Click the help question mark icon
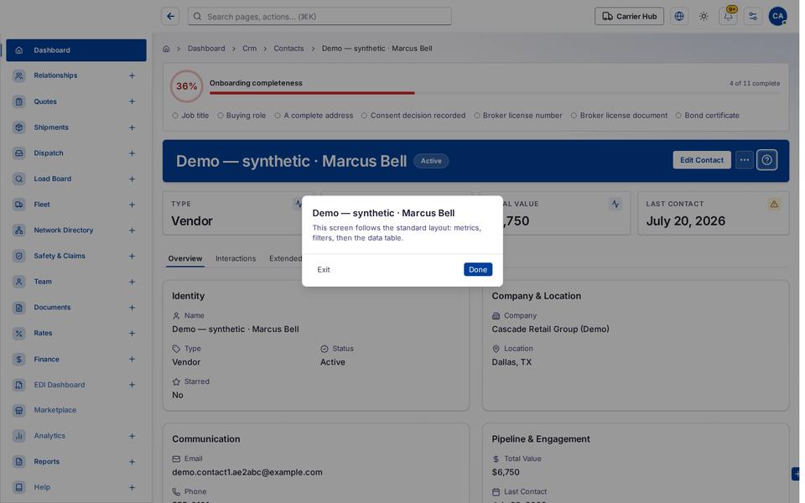Viewport: 805px width, 503px height. pyautogui.click(x=767, y=160)
